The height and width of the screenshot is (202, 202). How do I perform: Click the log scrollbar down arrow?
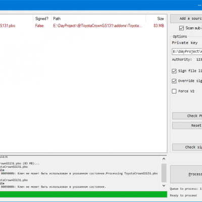164,185
